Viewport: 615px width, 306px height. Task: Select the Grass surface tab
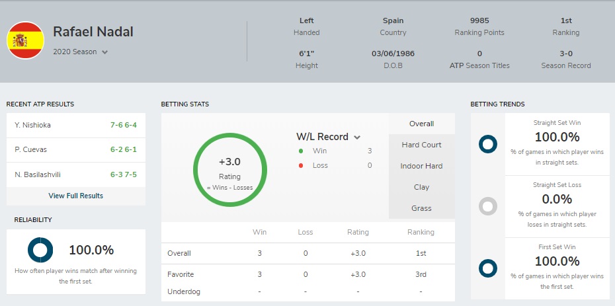422,208
